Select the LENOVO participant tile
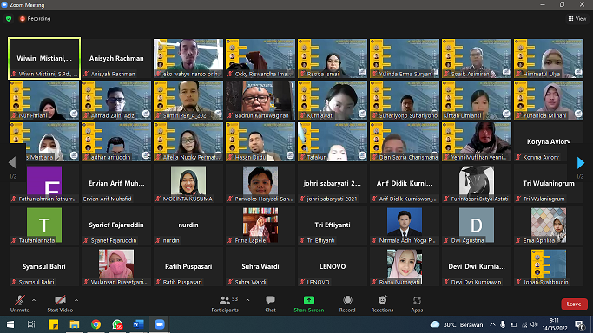The width and height of the screenshot is (593, 333). coord(333,266)
